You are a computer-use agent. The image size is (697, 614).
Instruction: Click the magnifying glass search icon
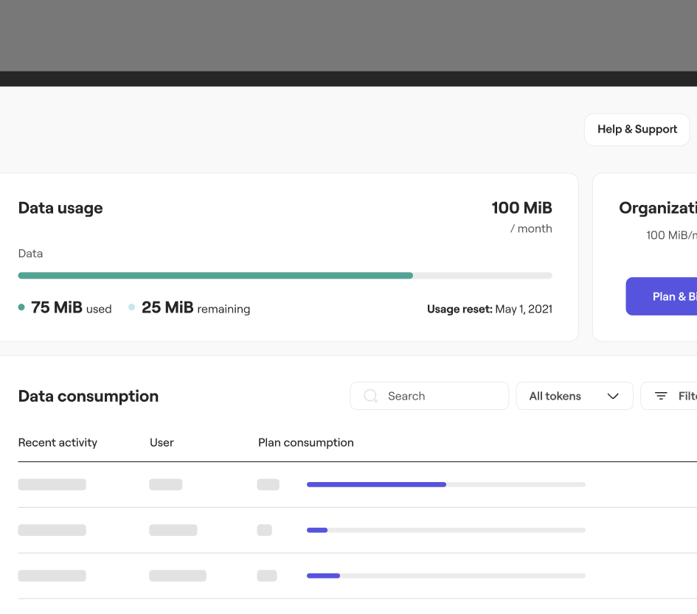pos(371,396)
